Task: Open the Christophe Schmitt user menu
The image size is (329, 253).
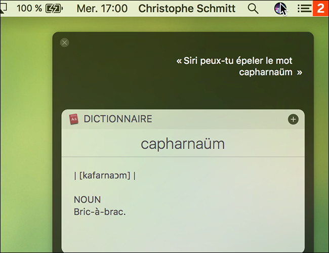Action: [x=187, y=8]
